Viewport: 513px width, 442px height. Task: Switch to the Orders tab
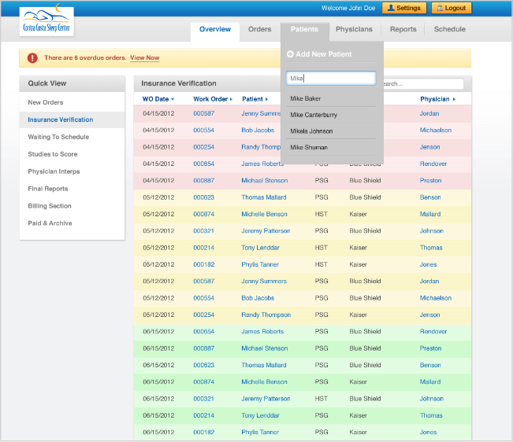click(x=259, y=29)
